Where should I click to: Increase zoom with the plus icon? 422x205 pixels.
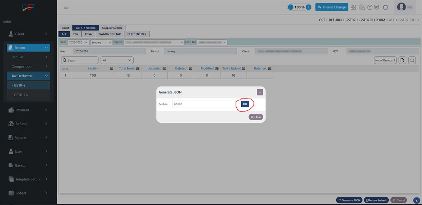[x=308, y=7]
